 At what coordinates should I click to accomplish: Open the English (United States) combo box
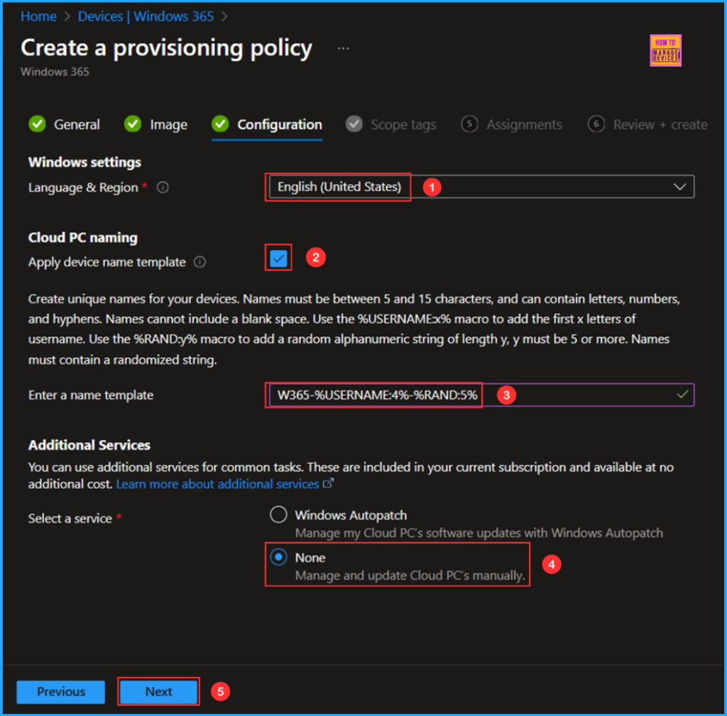482,187
